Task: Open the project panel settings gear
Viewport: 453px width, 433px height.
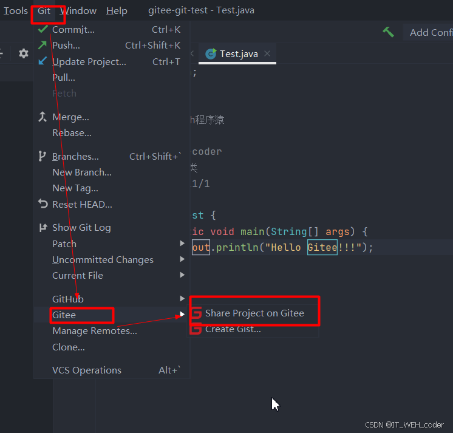Action: pyautogui.click(x=24, y=53)
